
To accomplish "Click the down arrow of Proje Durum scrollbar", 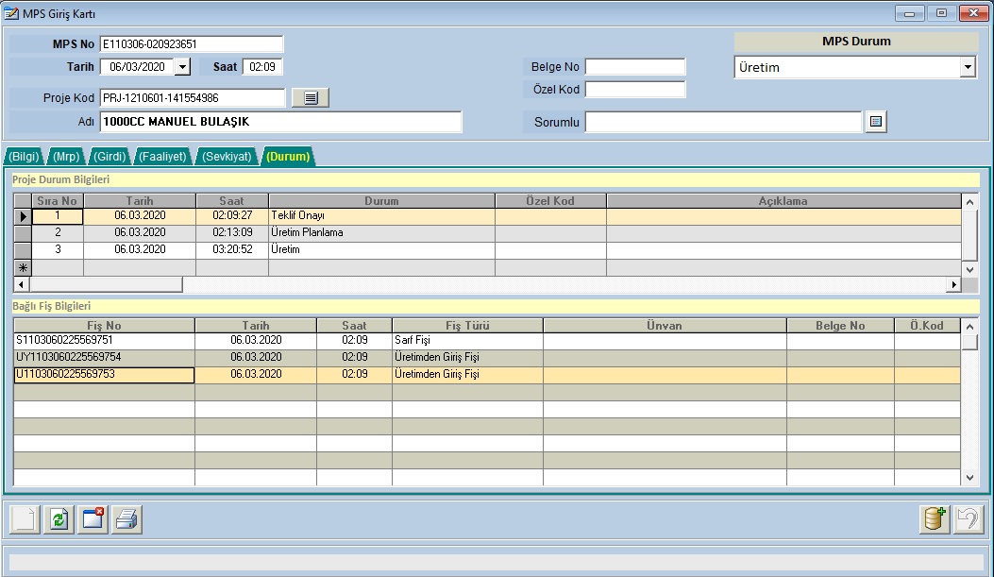I will pyautogui.click(x=969, y=269).
